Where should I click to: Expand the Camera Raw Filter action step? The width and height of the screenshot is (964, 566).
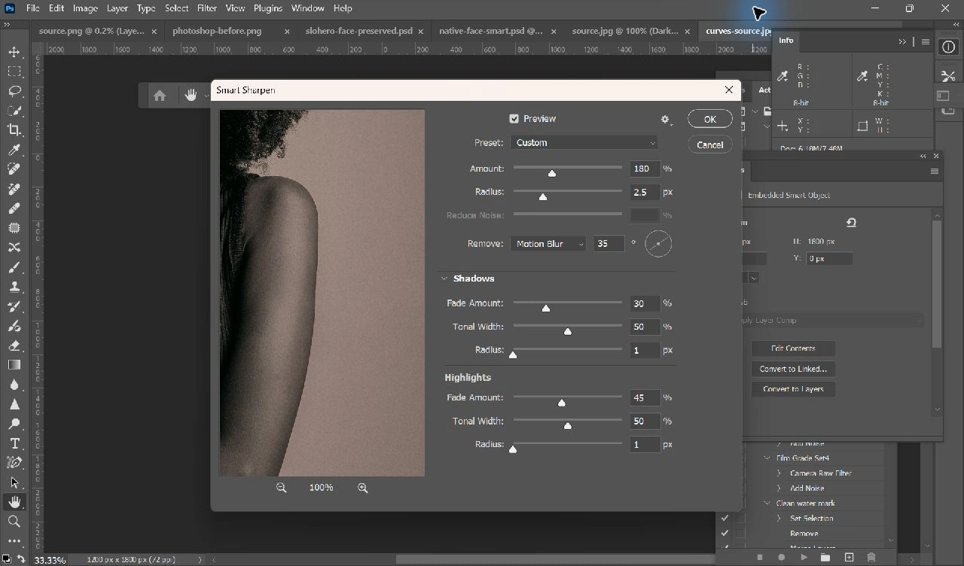(x=779, y=473)
